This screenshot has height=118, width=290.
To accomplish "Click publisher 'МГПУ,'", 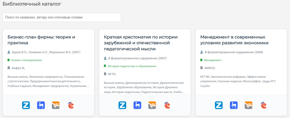I will (112, 74).
